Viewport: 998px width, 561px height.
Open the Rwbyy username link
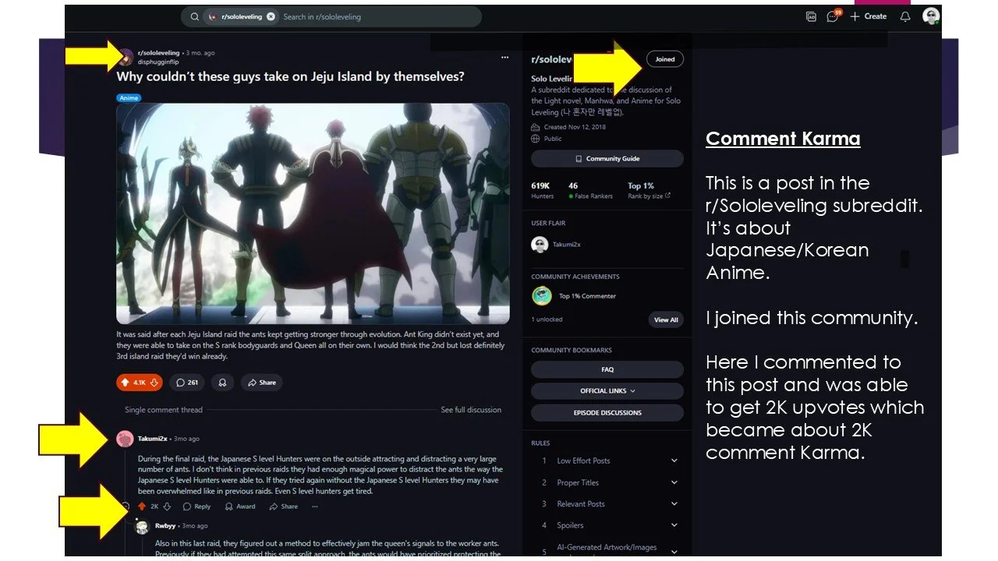click(166, 526)
